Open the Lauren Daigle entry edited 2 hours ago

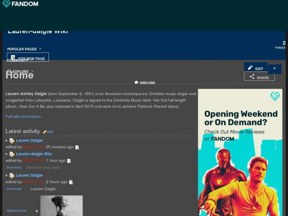29,175
